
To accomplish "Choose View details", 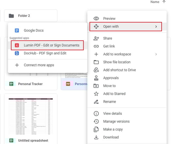I will pyautogui.click(x=127, y=113).
